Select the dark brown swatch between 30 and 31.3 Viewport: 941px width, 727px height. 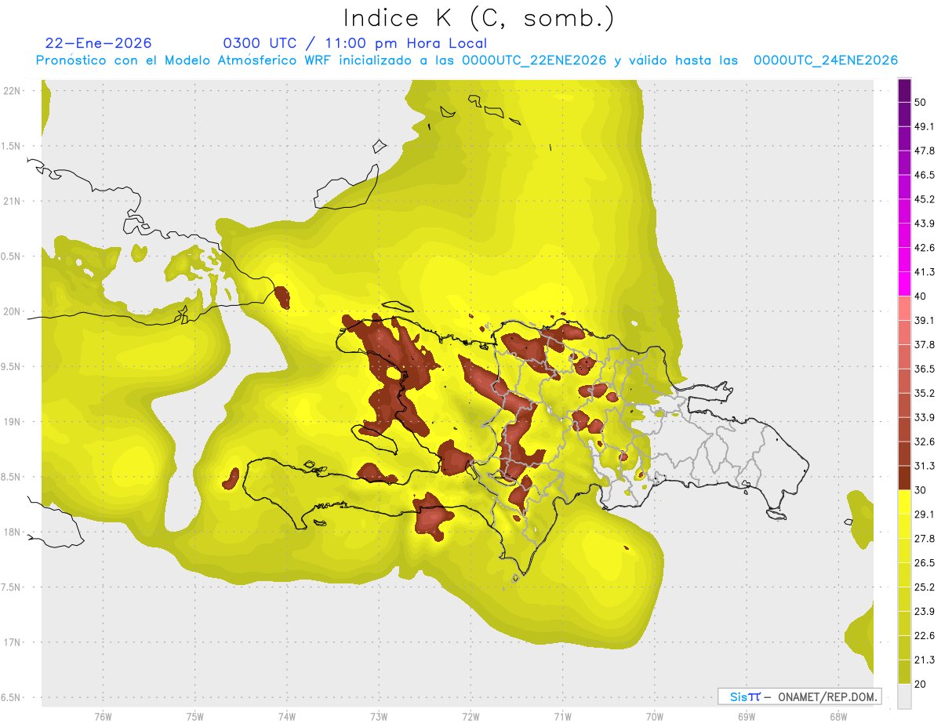[x=904, y=478]
